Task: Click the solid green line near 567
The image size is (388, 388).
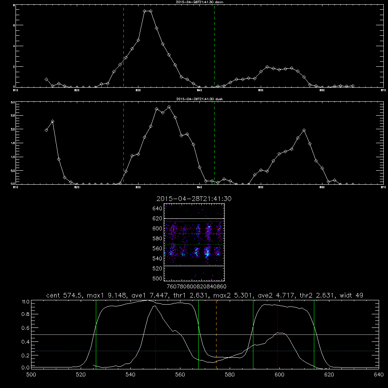Action: [x=198, y=334]
